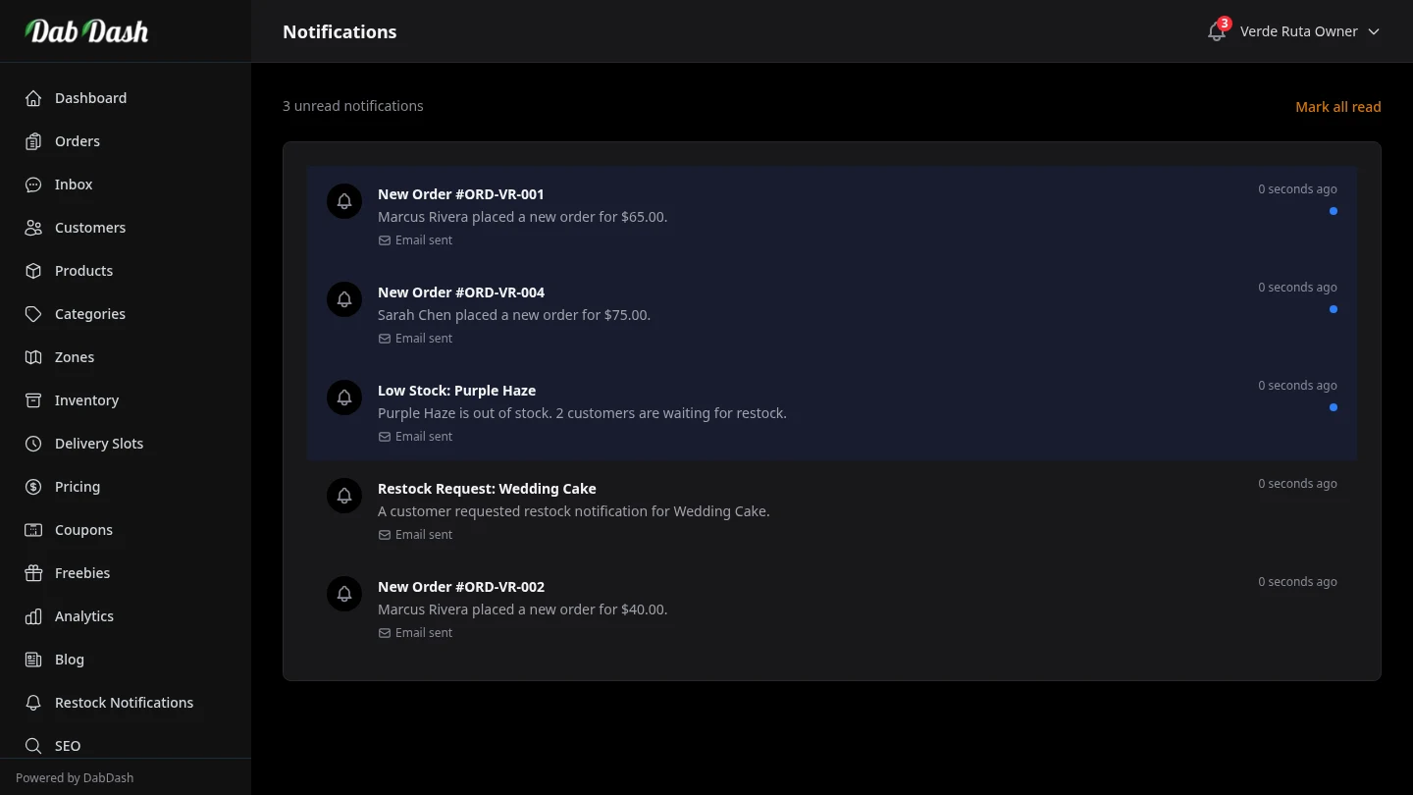
Task: Navigate to Dashboard in the sidebar
Action: coord(90,98)
